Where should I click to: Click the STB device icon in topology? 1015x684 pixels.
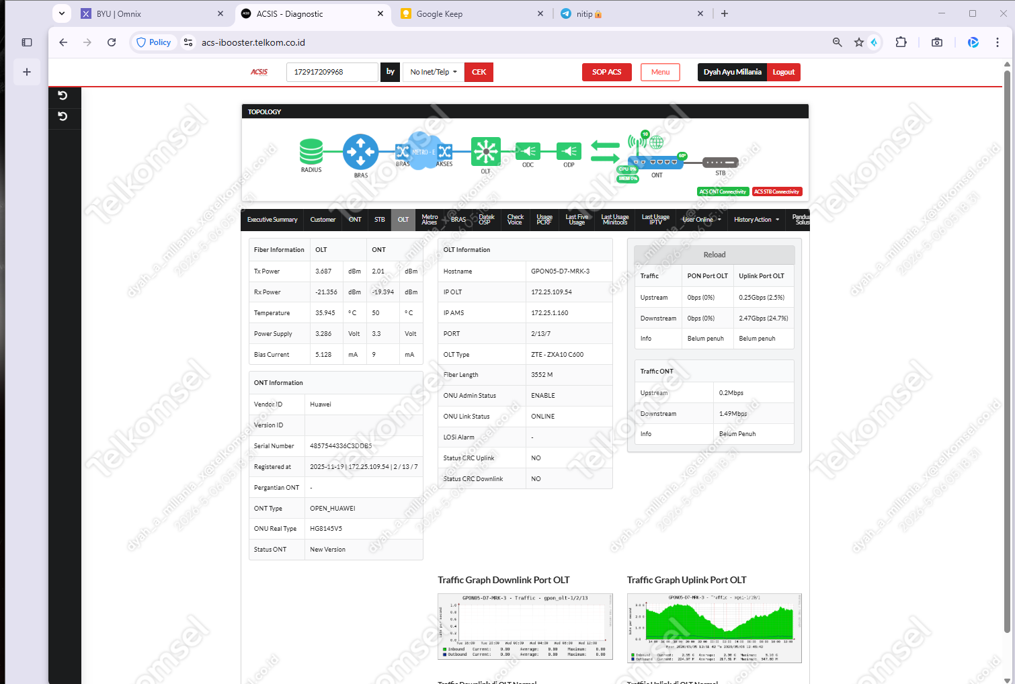point(721,163)
